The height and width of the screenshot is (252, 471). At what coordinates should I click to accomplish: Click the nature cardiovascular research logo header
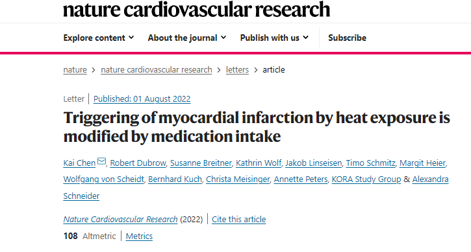coord(196,9)
